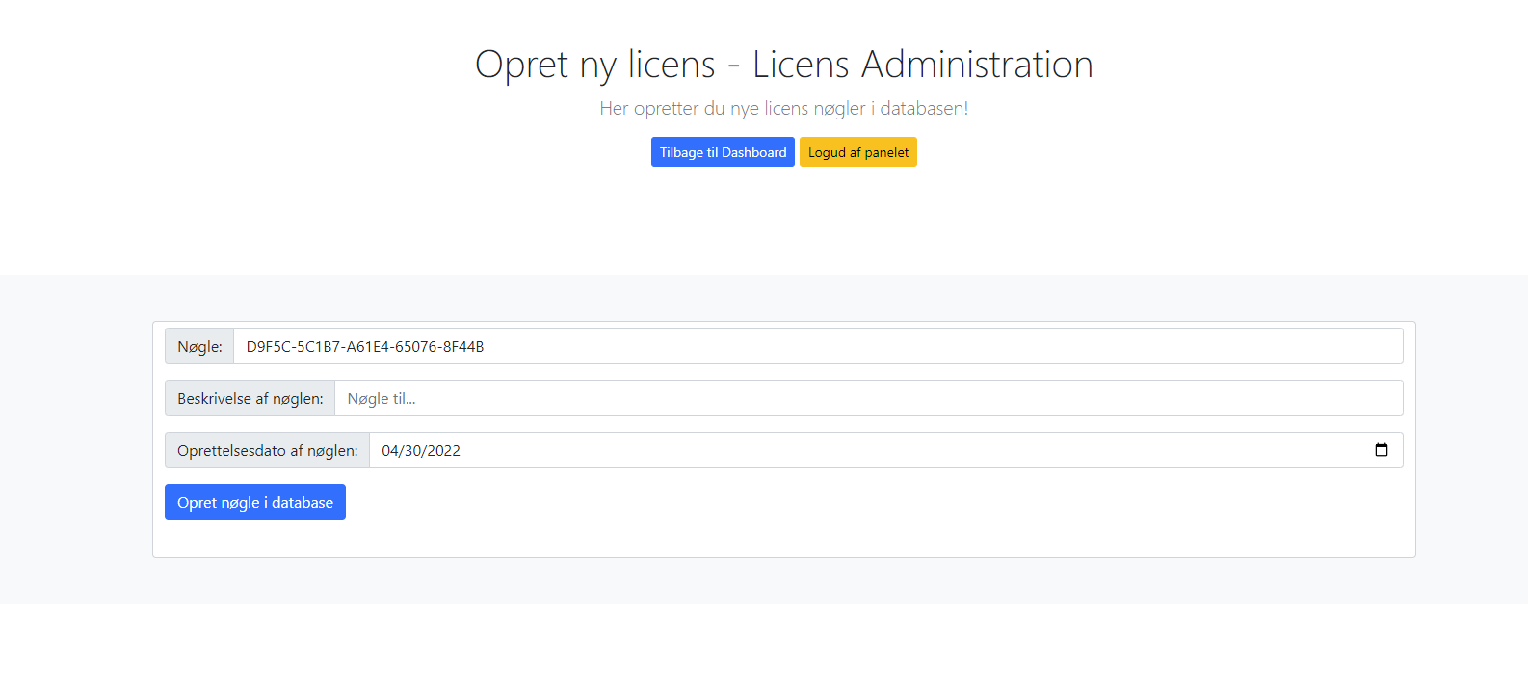Click the Opret ny licens page heading
This screenshot has height=685, width=1528.
click(x=784, y=65)
